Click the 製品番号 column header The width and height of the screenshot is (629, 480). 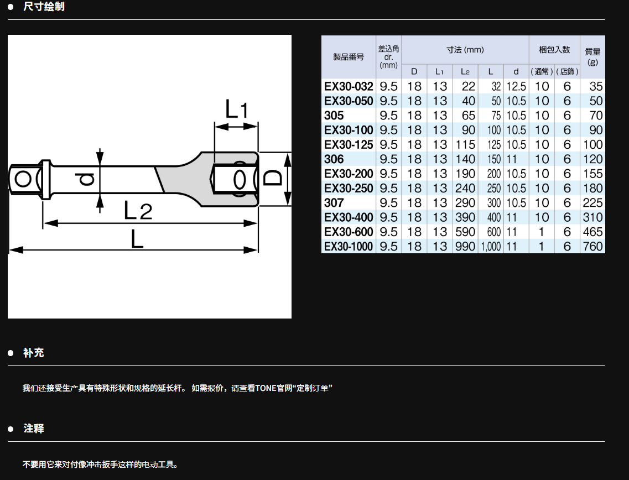[349, 56]
